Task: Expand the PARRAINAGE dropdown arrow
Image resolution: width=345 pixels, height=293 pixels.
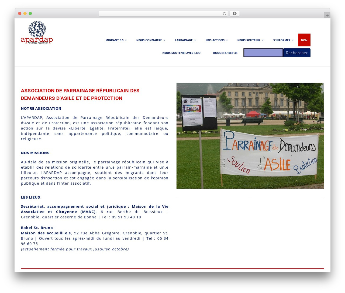Action: click(x=195, y=40)
